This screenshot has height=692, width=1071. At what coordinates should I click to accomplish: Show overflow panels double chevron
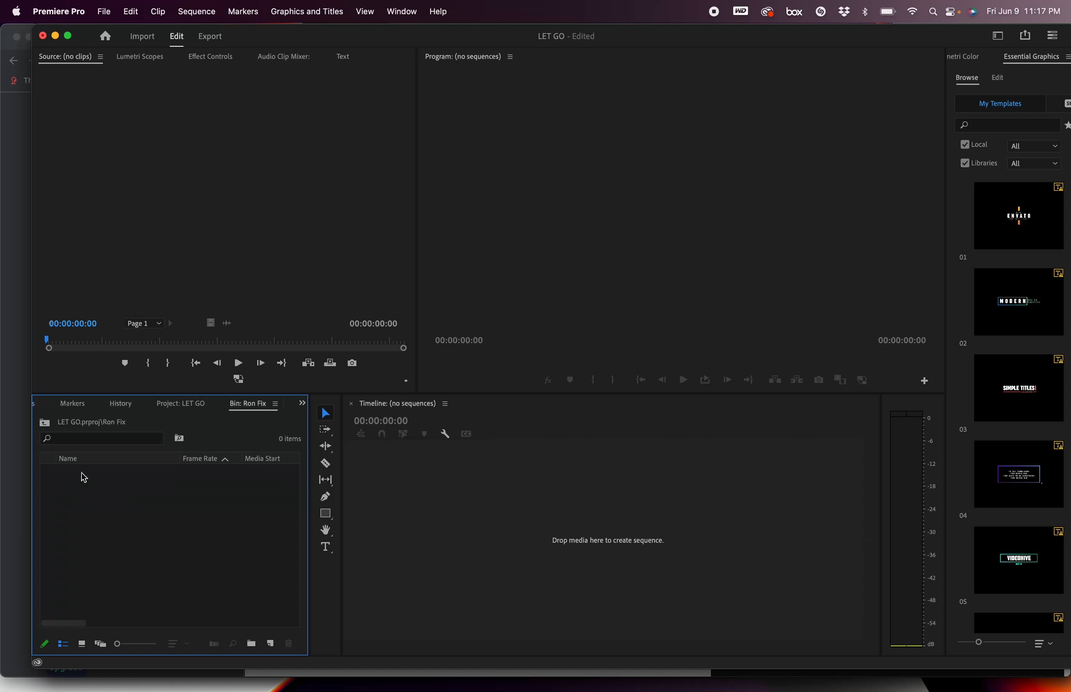point(302,403)
